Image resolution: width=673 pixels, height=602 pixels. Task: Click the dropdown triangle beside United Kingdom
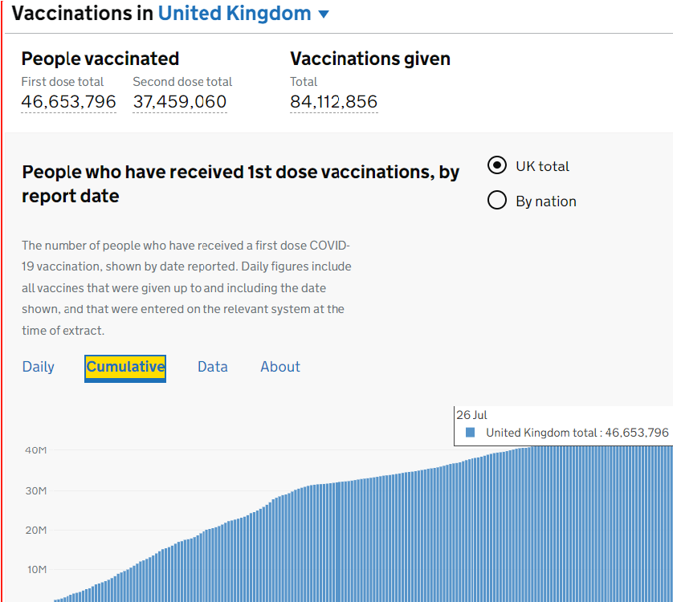[x=324, y=14]
